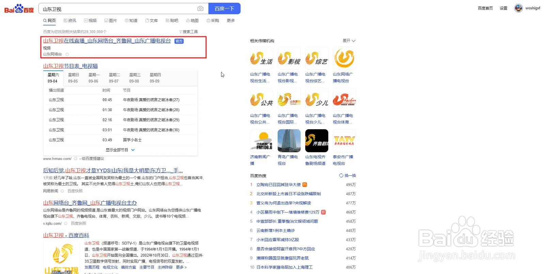Viewport: 545px width, 274px height.
Task: Open camera image search in search box
Action: 200,8
